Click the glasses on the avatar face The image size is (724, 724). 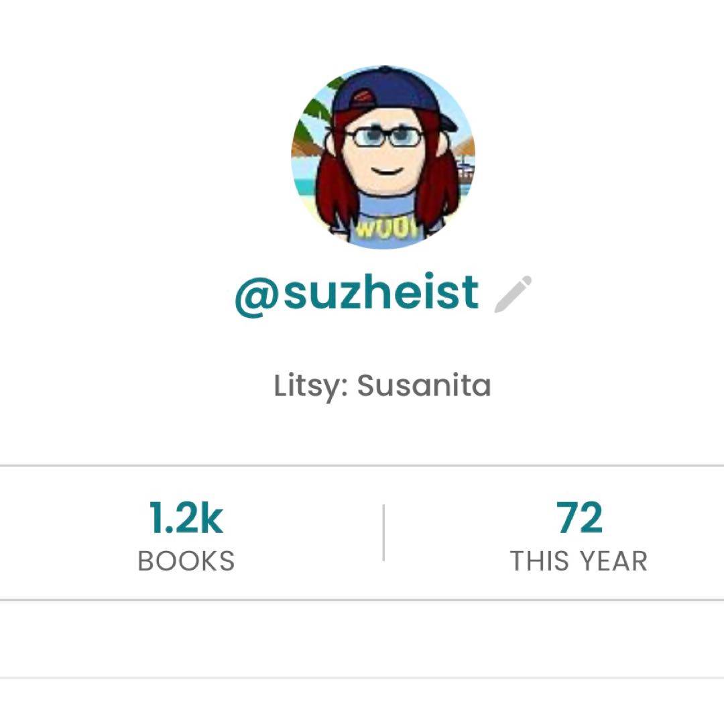[385, 137]
